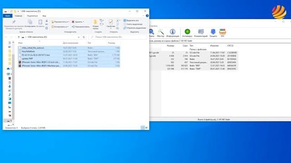The image size is (291, 163).
Task: Switch to details view icon
Action: tap(142, 128)
